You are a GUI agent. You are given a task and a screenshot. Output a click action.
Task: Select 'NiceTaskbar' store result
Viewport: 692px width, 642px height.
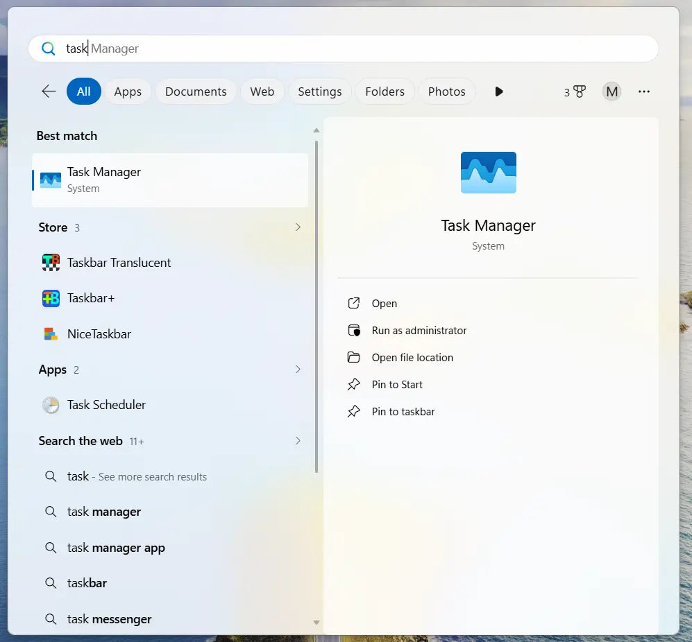pyautogui.click(x=170, y=333)
